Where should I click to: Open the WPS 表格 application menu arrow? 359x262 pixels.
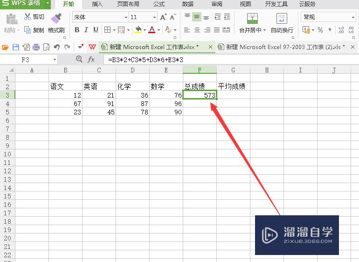click(48, 3)
